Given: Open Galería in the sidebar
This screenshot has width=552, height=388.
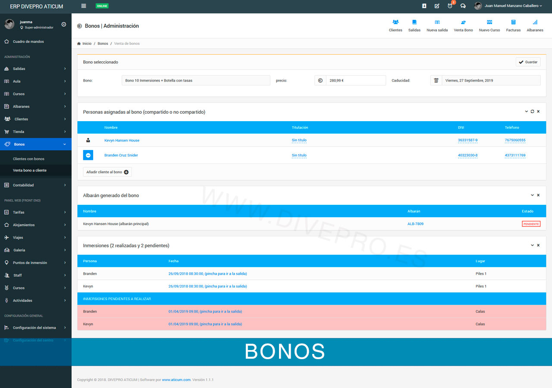Looking at the screenshot, I should pos(36,250).
